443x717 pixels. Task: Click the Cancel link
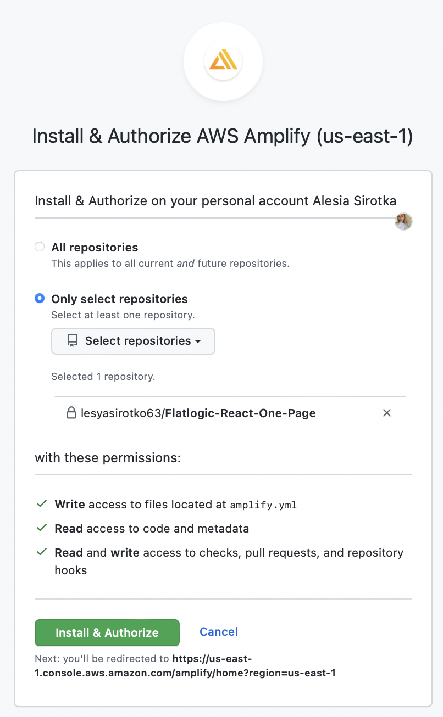(x=219, y=632)
